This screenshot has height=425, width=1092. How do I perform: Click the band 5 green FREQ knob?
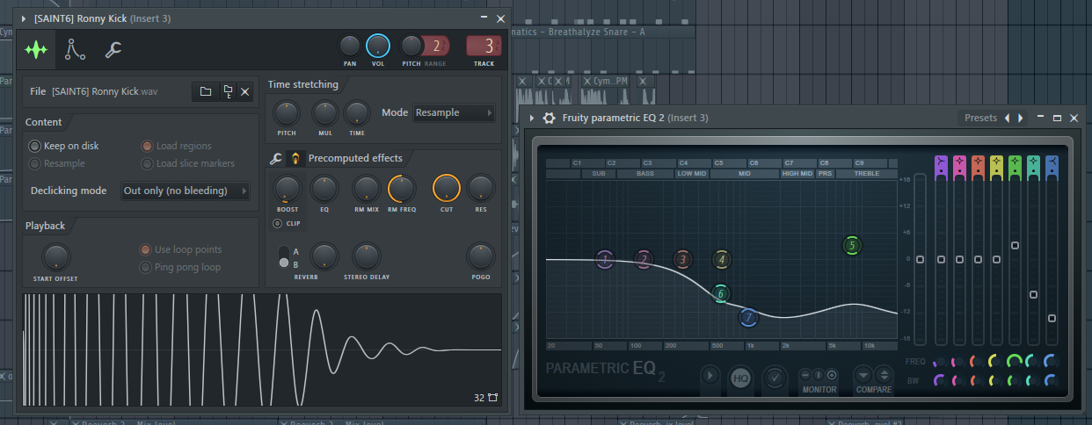pos(1015,361)
